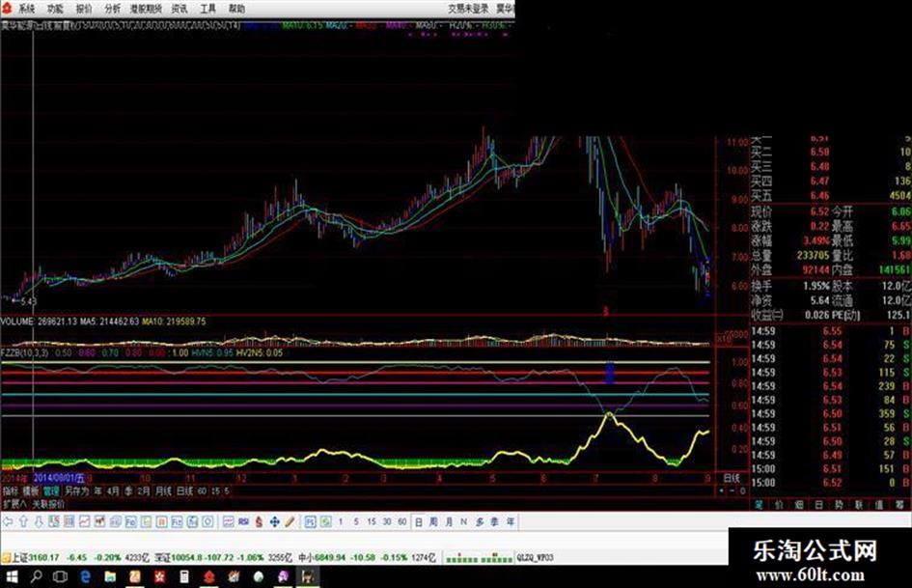
Task: Select the 月线 period tab
Action: coord(164,491)
